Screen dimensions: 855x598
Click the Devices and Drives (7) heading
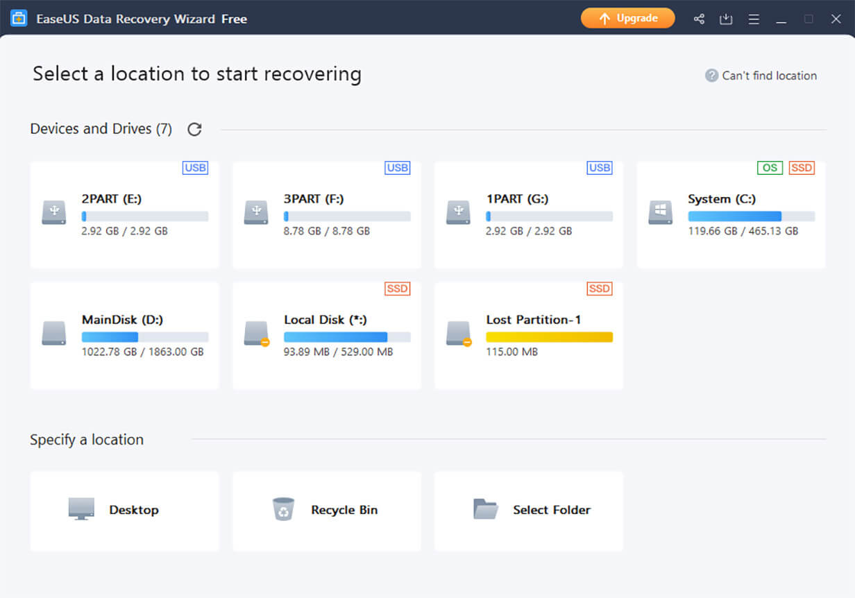101,129
